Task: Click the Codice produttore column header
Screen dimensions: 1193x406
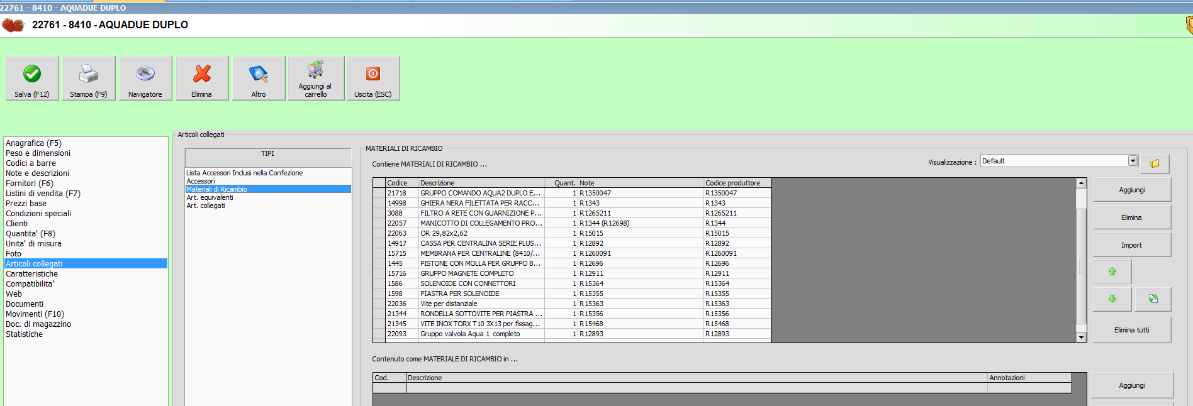Action: (x=737, y=183)
